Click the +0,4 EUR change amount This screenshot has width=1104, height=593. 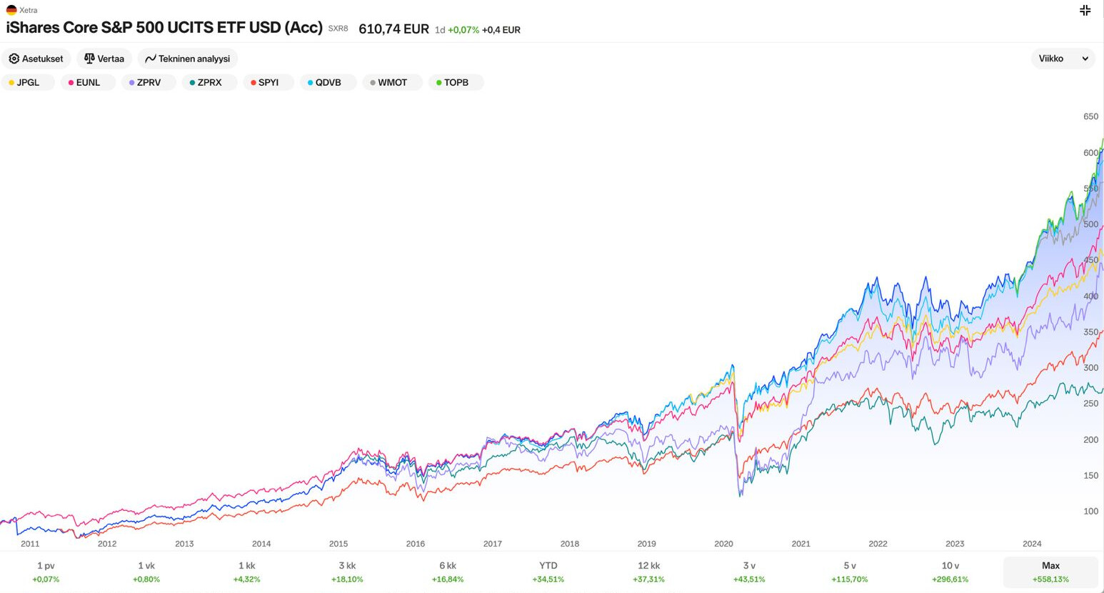tap(501, 30)
